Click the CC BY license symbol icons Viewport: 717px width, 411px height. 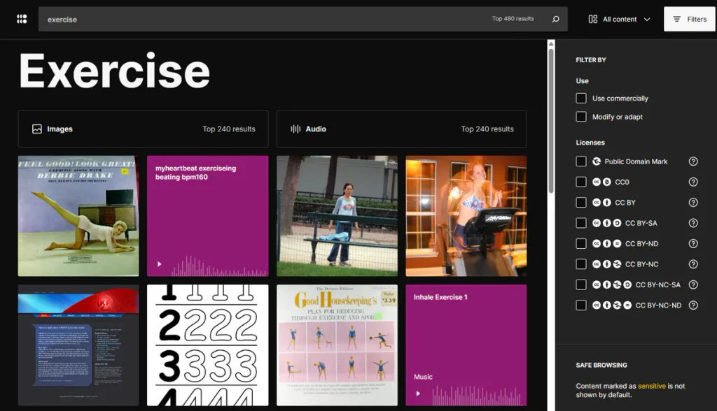[601, 202]
